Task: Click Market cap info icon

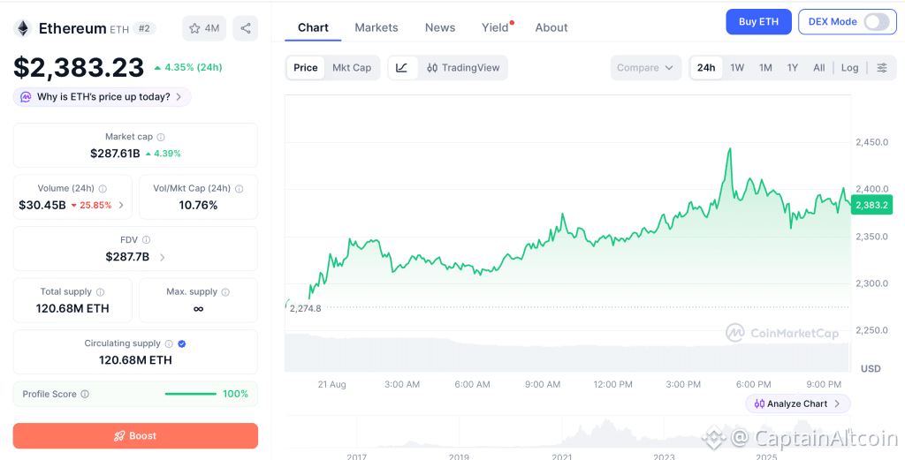Action: [x=161, y=137]
